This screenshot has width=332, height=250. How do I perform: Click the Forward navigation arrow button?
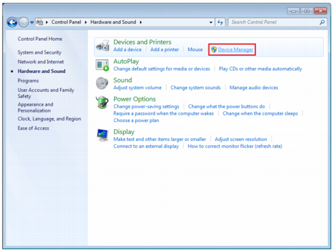23,22
